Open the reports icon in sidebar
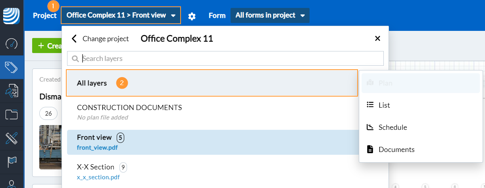 coord(12,91)
